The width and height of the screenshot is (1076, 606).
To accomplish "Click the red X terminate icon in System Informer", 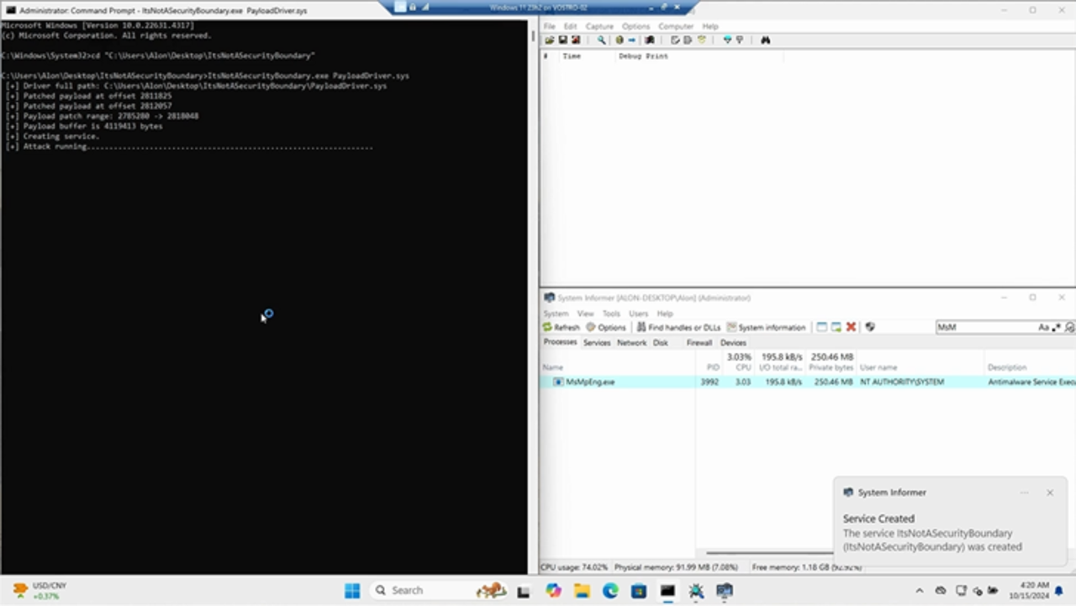I will tap(851, 327).
